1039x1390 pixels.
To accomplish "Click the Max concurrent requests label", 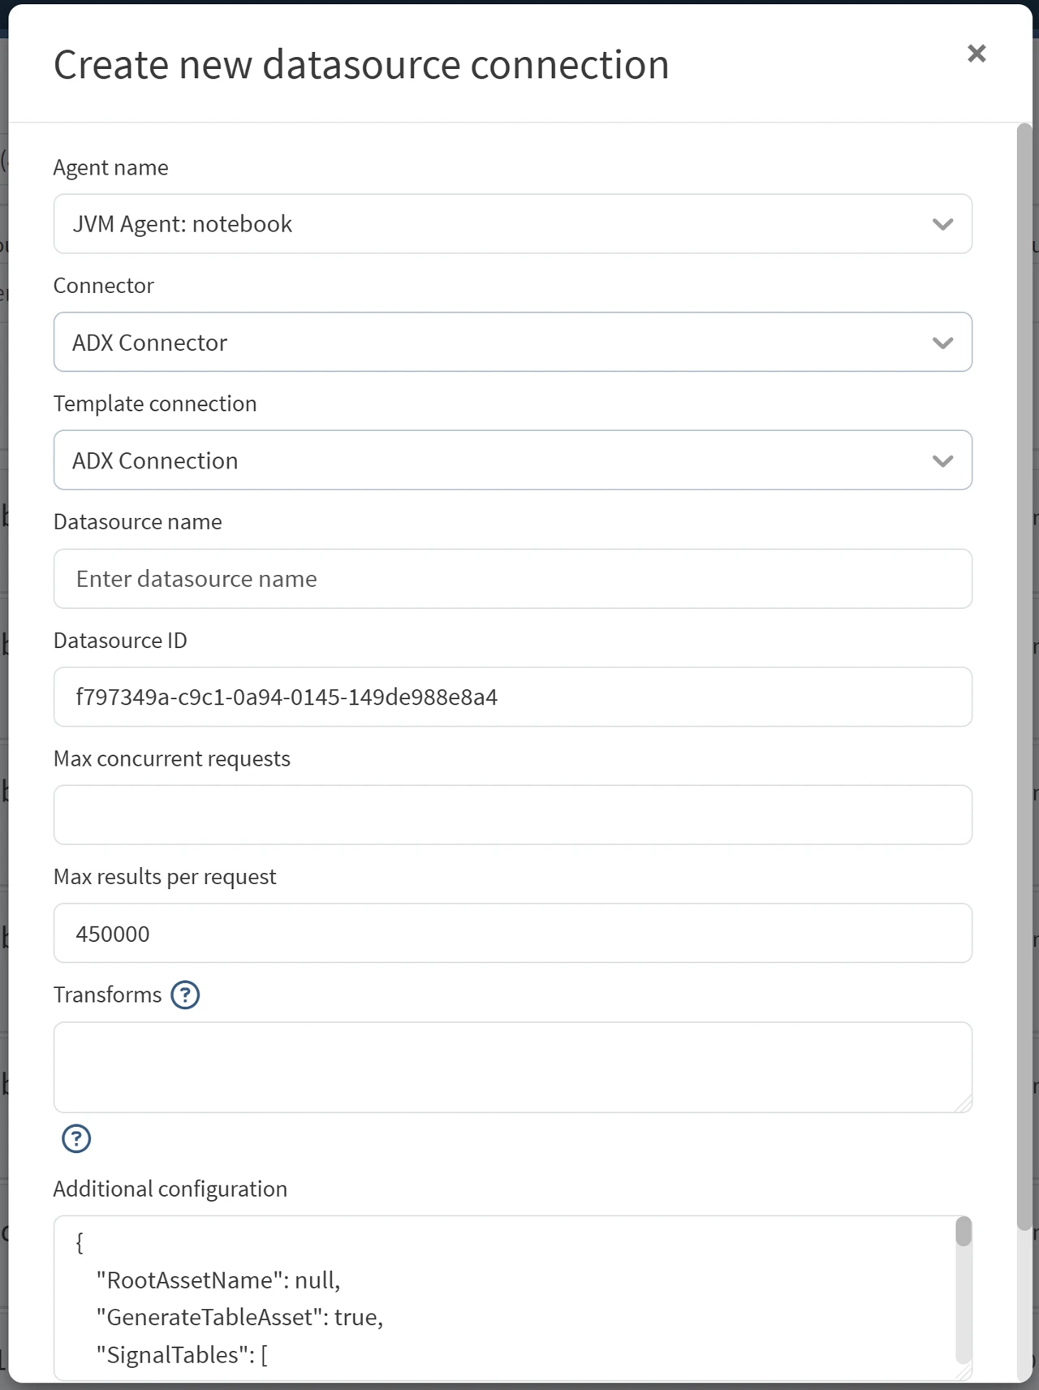I will click(172, 758).
